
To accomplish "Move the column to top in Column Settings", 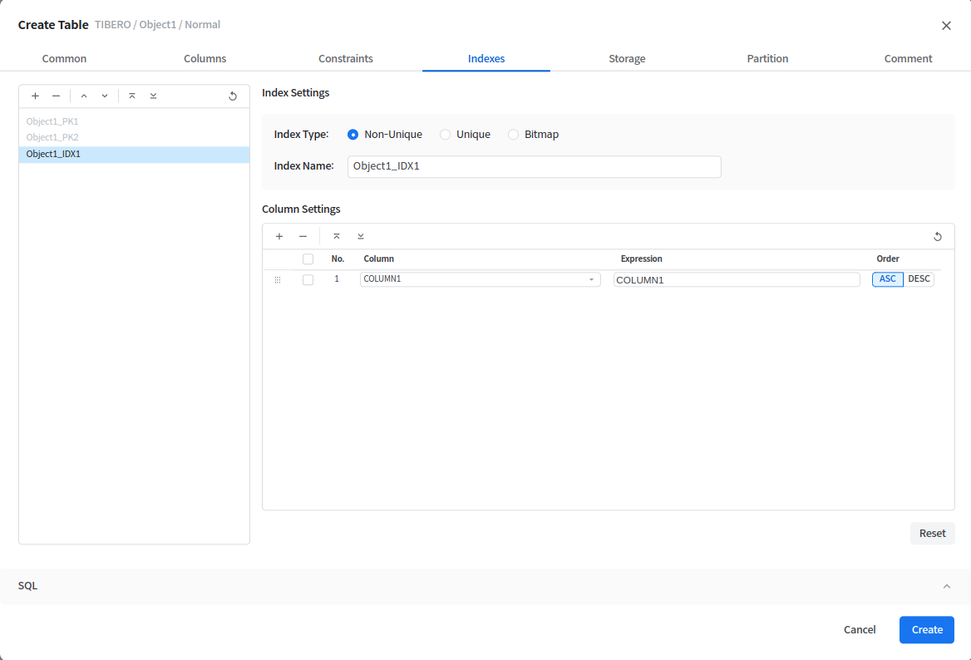I will (337, 237).
